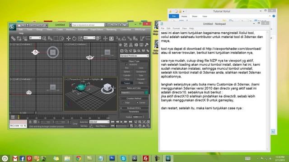
Task: Activate the Select Object tool
Action: (x=44, y=38)
